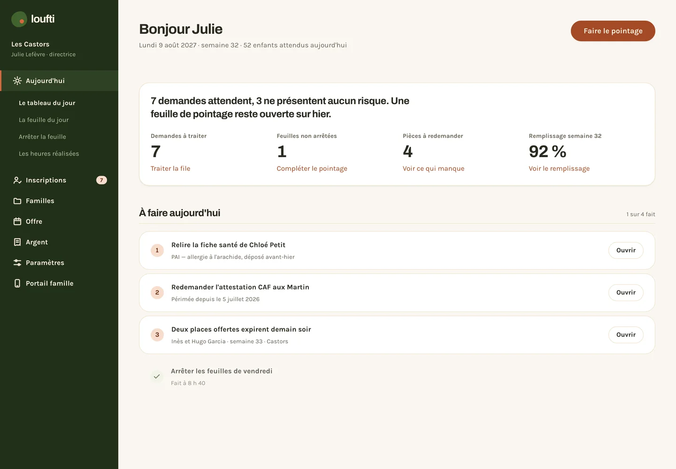Image resolution: width=676 pixels, height=469 pixels.
Task: Open the Inscriptions person icon
Action: click(17, 180)
